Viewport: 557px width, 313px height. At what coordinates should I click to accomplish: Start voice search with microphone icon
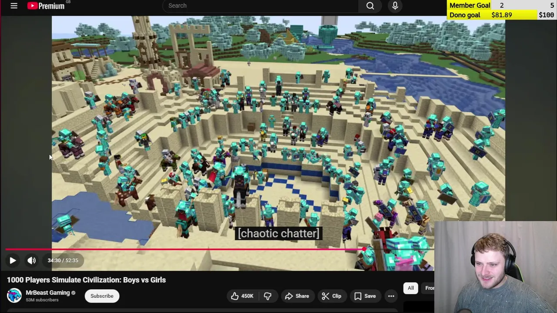[x=395, y=6]
